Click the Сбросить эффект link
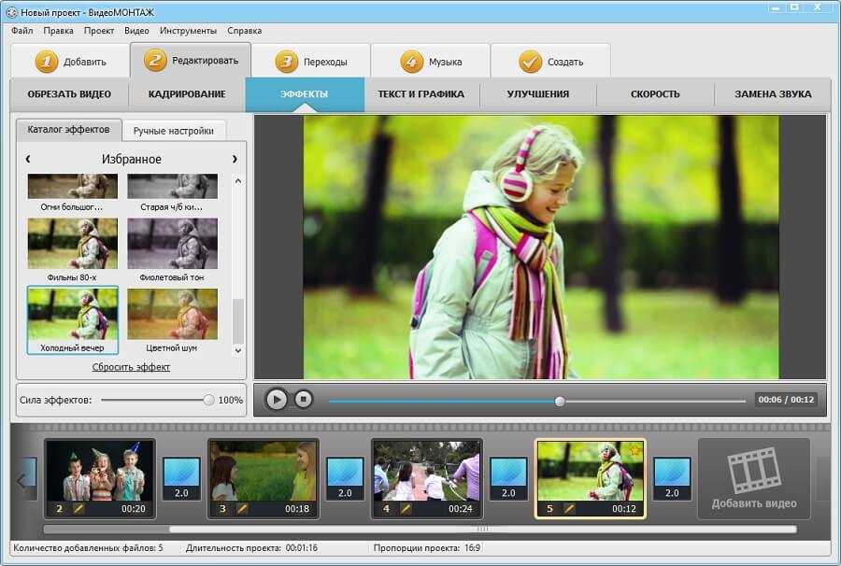The image size is (841, 566). [131, 367]
